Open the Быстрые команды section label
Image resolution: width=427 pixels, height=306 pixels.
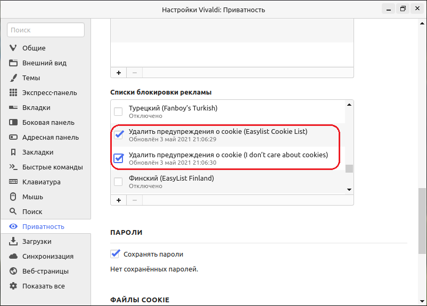53,167
